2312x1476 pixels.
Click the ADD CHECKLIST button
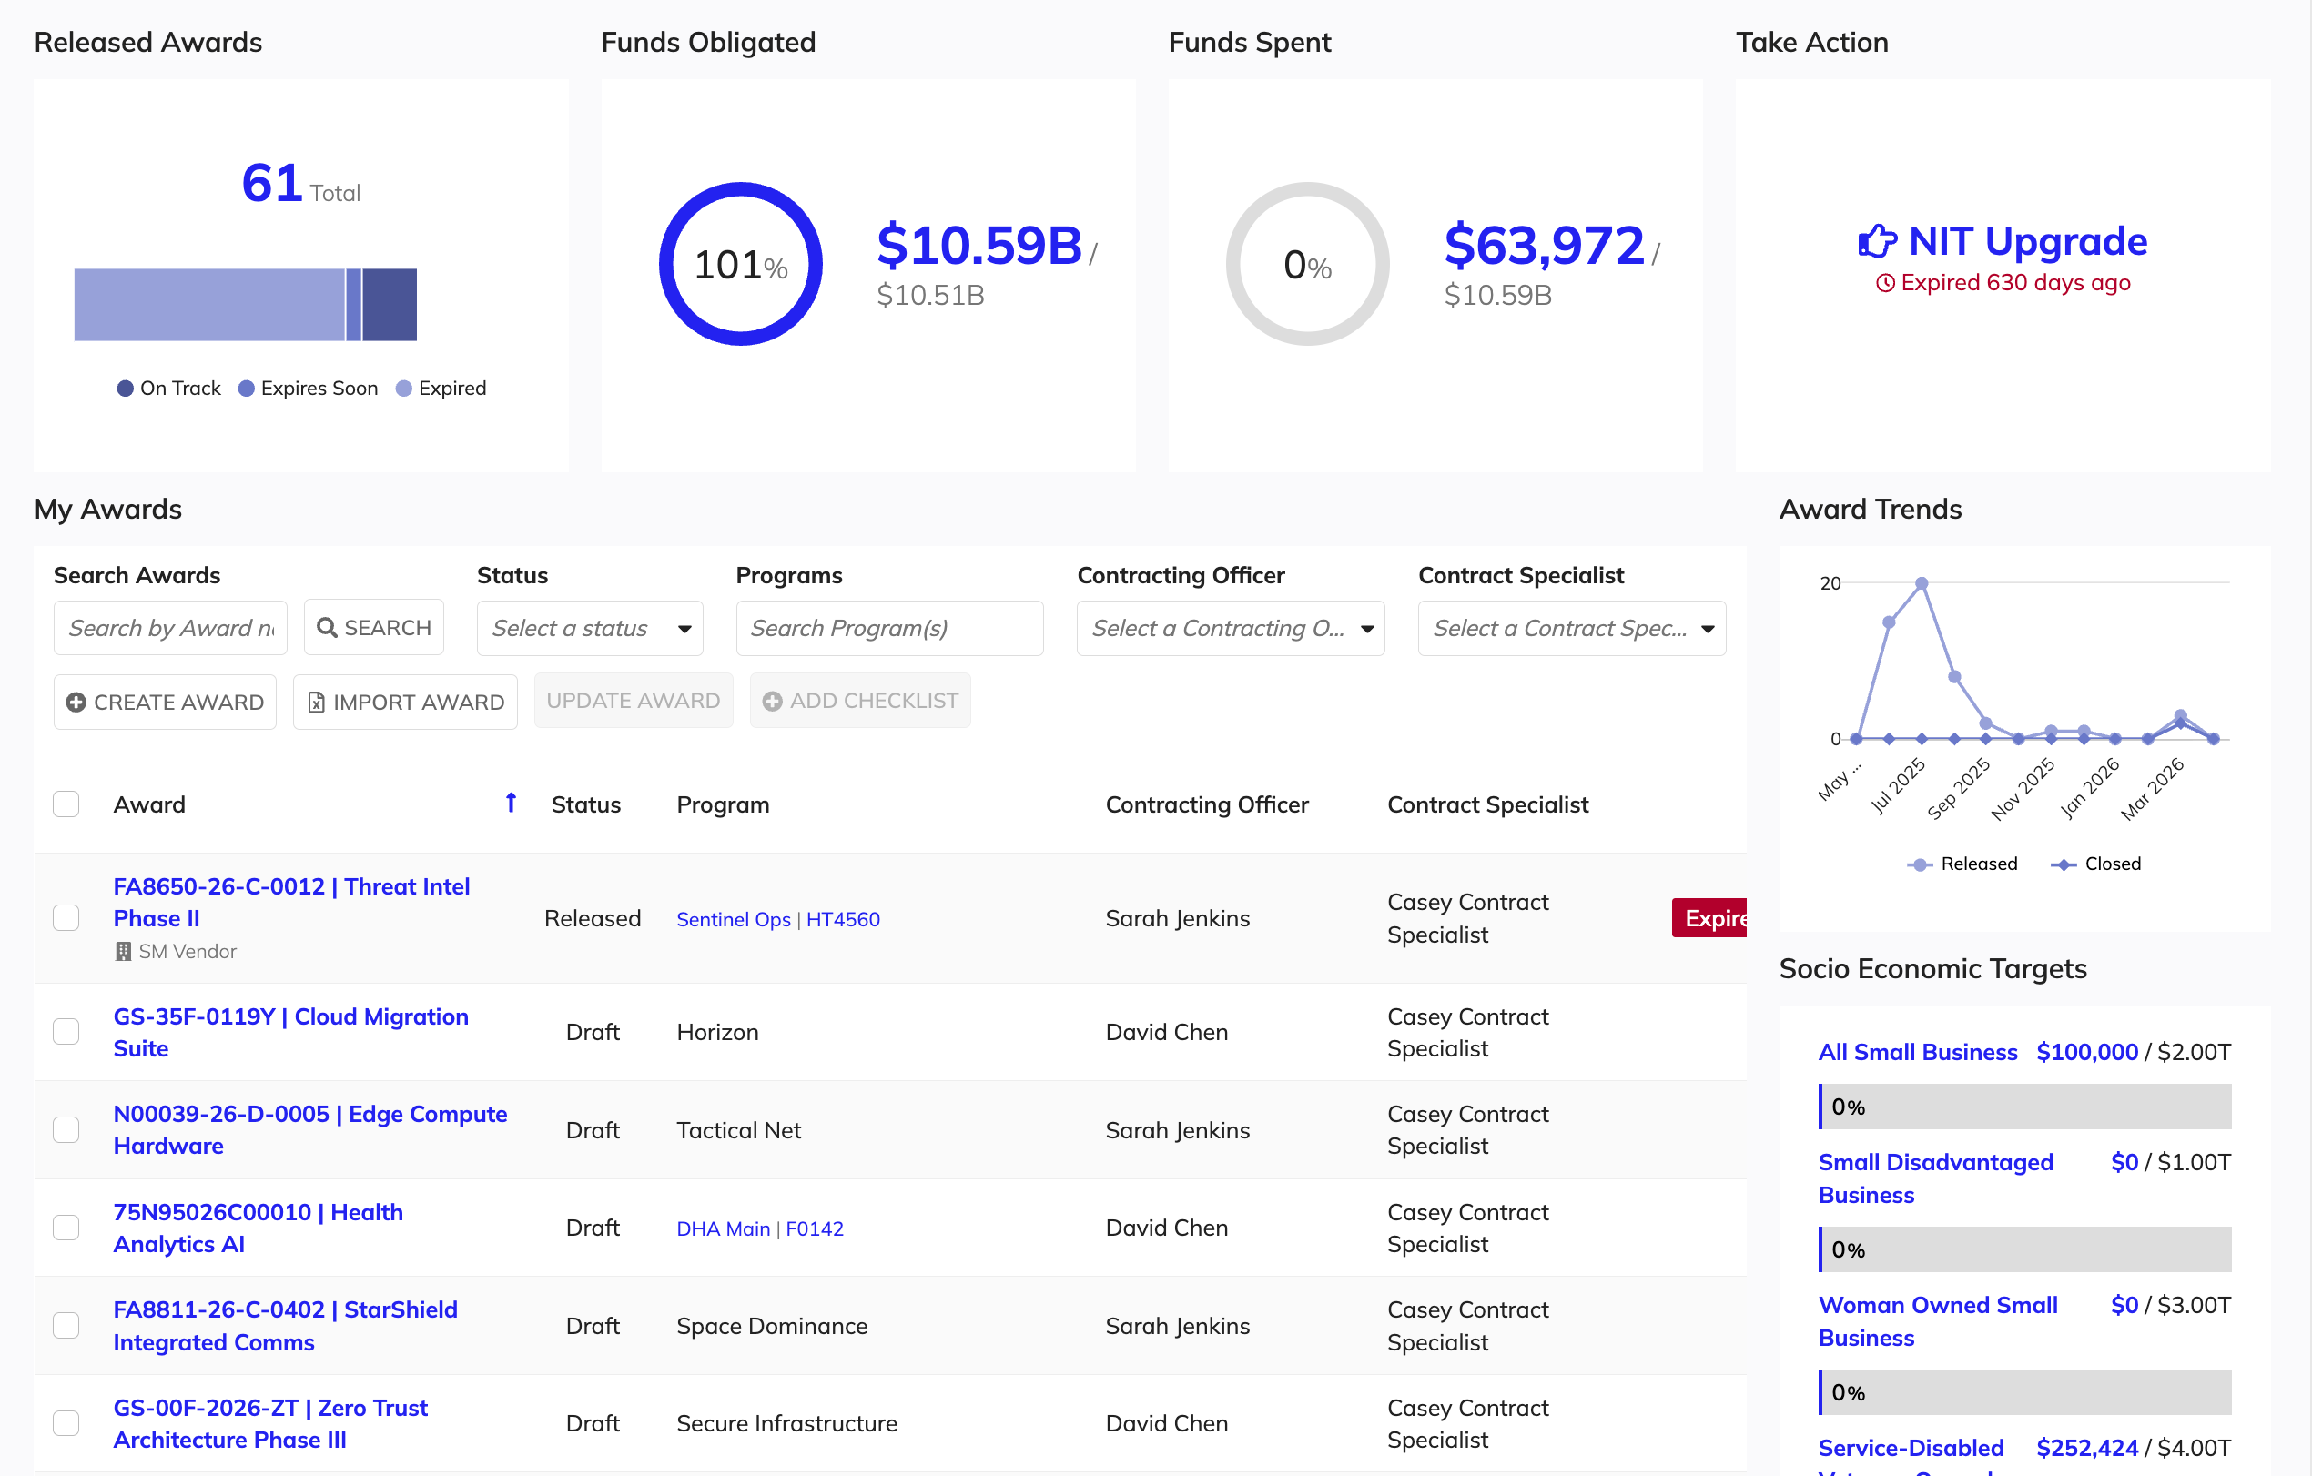point(860,702)
